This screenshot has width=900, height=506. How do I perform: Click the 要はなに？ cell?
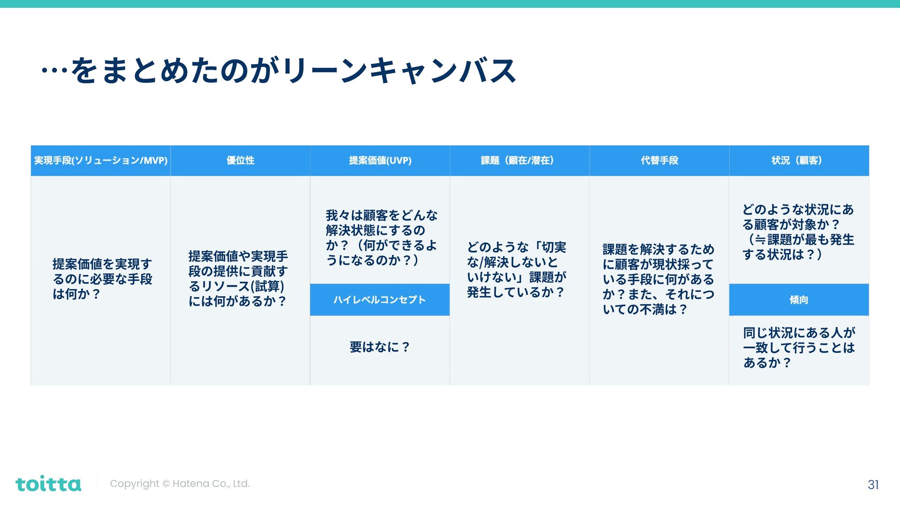(x=380, y=347)
